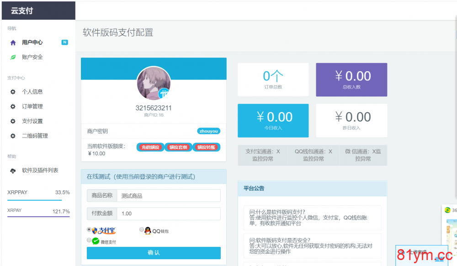Viewport: 457px width, 266px height.
Task: Click the gear icon next to 个人信息
Action: tap(13, 92)
